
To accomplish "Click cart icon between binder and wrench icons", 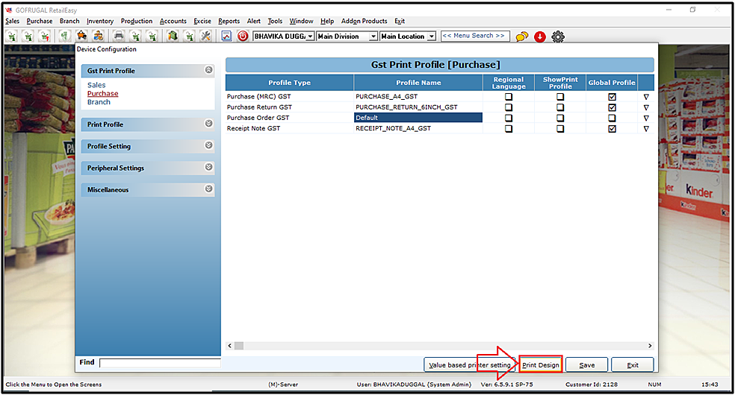I will click(189, 36).
